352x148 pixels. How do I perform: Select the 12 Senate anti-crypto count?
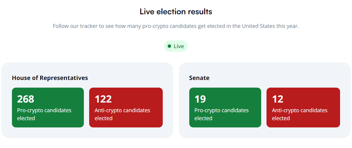tap(277, 99)
